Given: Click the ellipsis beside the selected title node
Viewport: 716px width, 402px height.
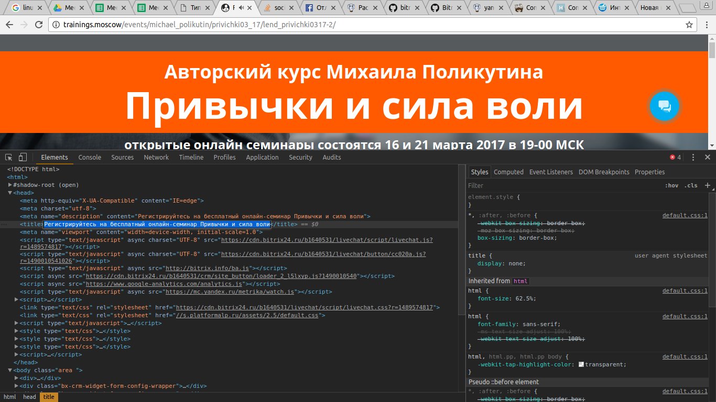Looking at the screenshot, I should point(4,224).
